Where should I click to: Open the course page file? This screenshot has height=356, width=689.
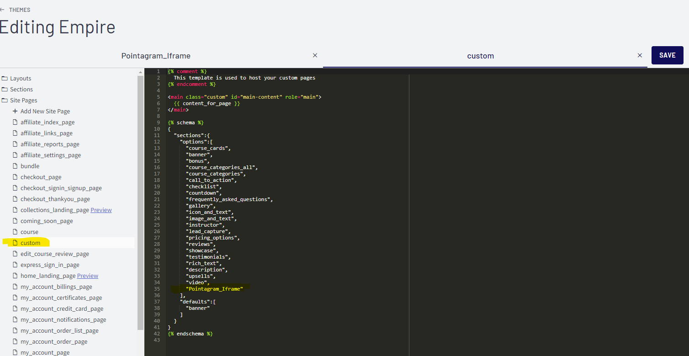coord(29,232)
